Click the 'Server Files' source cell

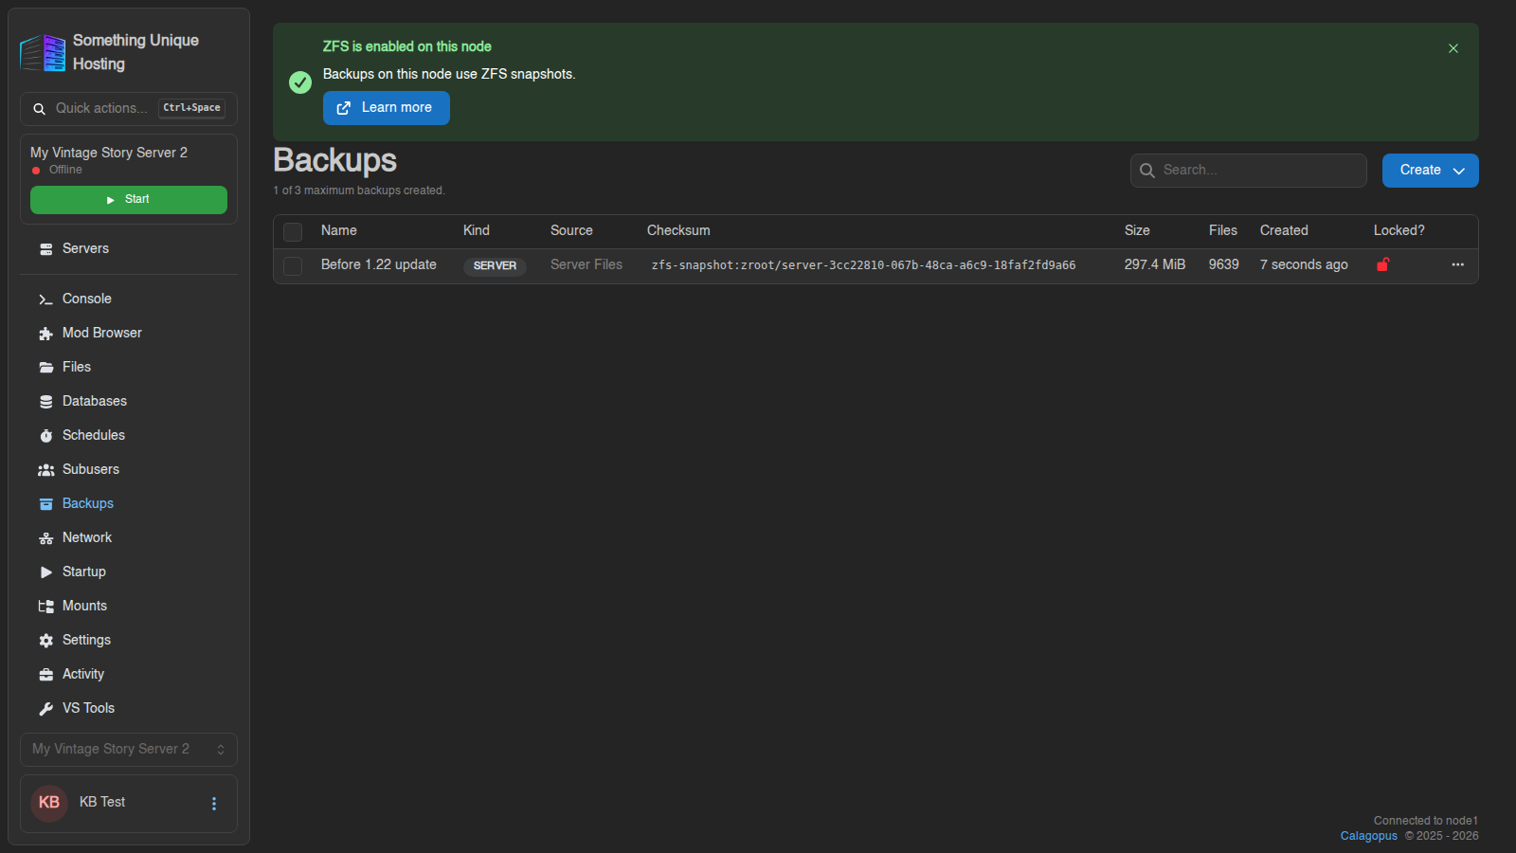(587, 265)
